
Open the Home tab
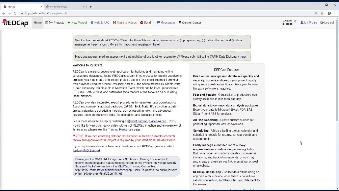[x=38, y=23]
